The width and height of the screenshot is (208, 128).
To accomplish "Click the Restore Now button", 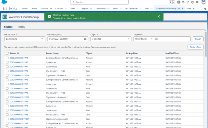I will click(195, 47).
